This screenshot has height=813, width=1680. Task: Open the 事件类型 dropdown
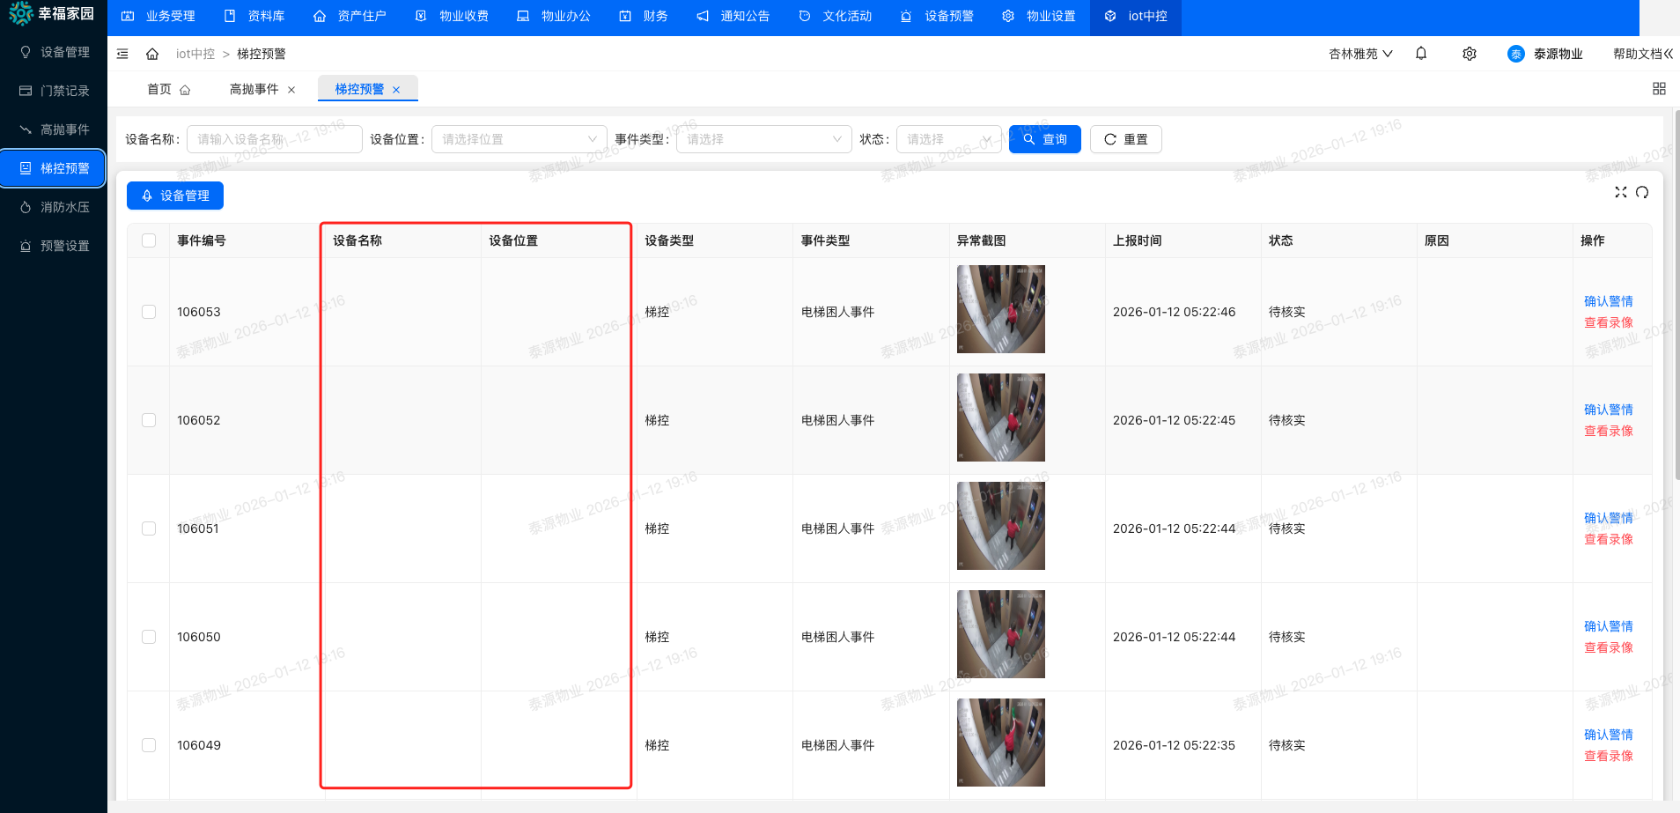(x=763, y=138)
